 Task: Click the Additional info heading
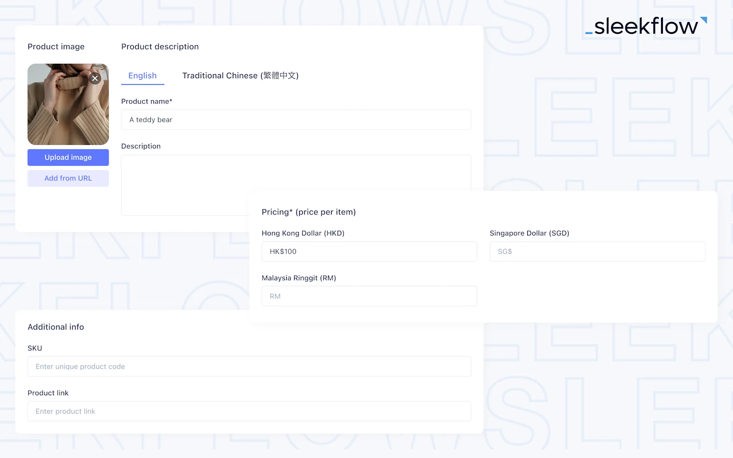tap(55, 327)
